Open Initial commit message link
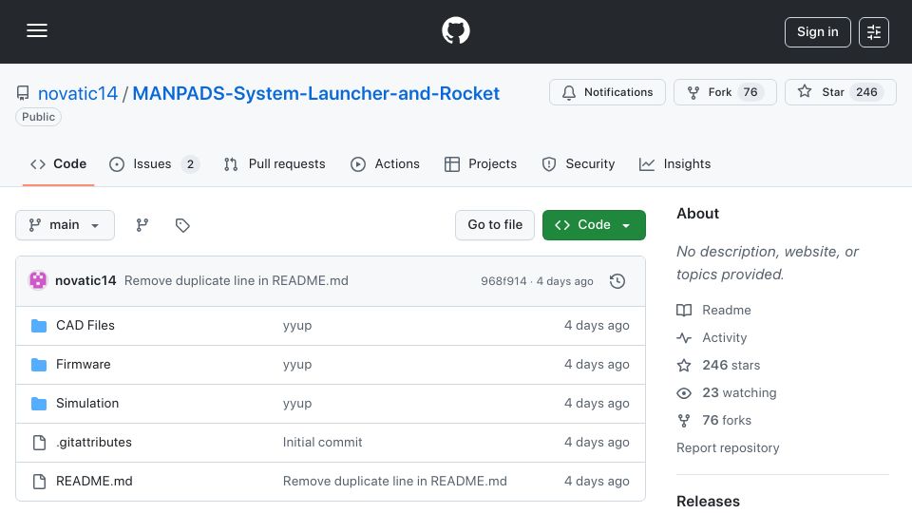Screen dimensions: 912x513 pyautogui.click(x=322, y=442)
